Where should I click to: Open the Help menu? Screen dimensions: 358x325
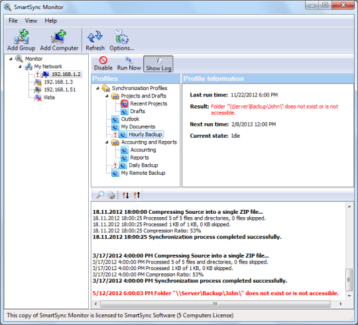coord(50,21)
